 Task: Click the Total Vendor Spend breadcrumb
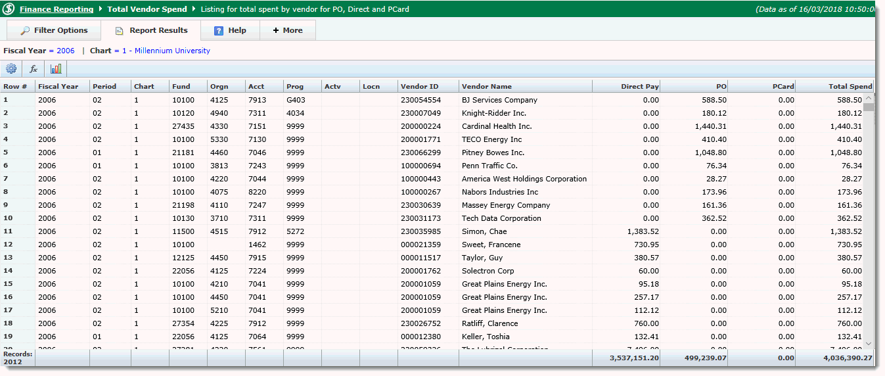[x=147, y=9]
